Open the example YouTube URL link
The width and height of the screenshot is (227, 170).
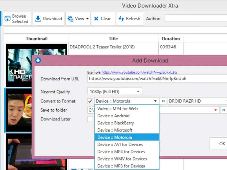point(139,72)
